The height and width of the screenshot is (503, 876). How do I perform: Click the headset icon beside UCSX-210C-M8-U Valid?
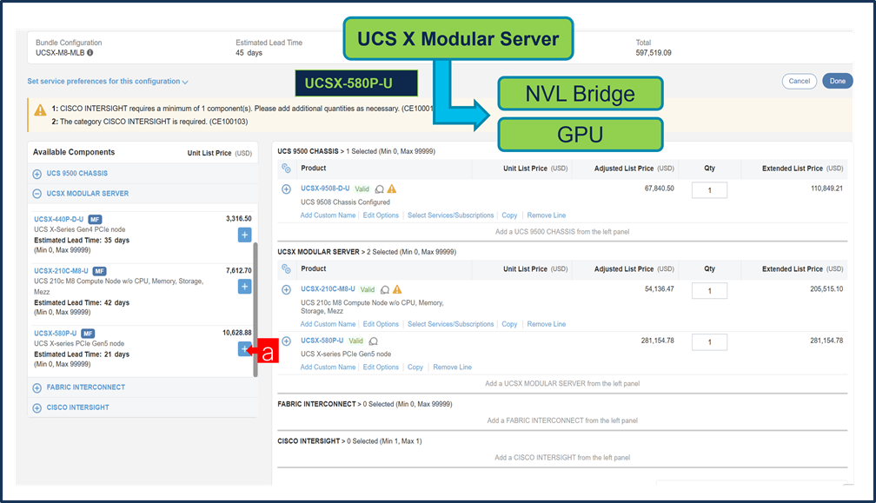click(385, 290)
